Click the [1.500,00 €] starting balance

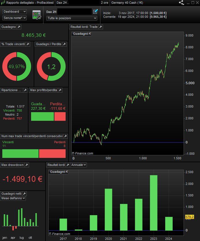tap(158, 13)
